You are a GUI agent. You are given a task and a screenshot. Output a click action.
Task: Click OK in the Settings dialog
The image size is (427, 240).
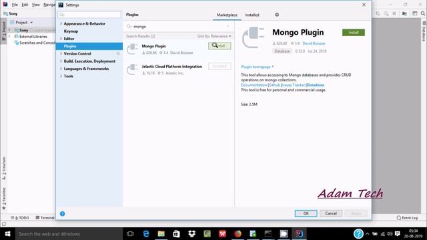(x=306, y=213)
